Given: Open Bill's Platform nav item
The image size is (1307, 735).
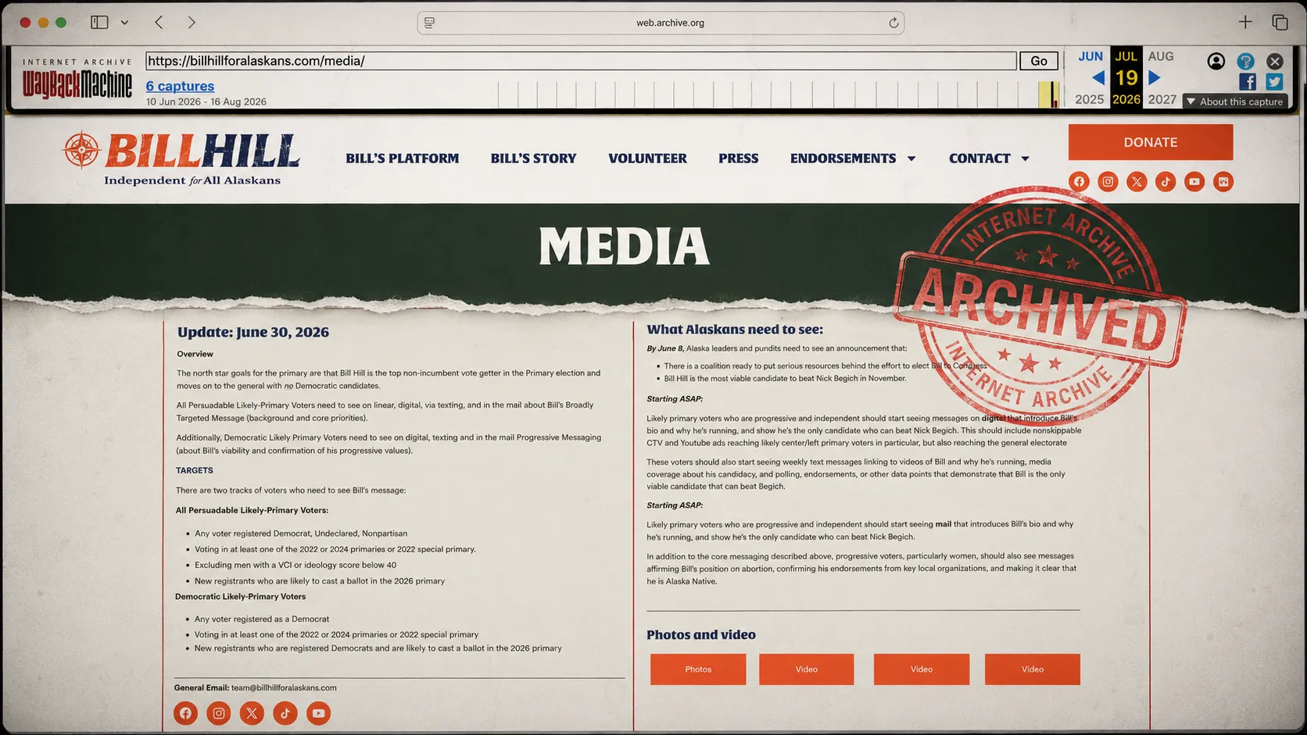Looking at the screenshot, I should (403, 159).
